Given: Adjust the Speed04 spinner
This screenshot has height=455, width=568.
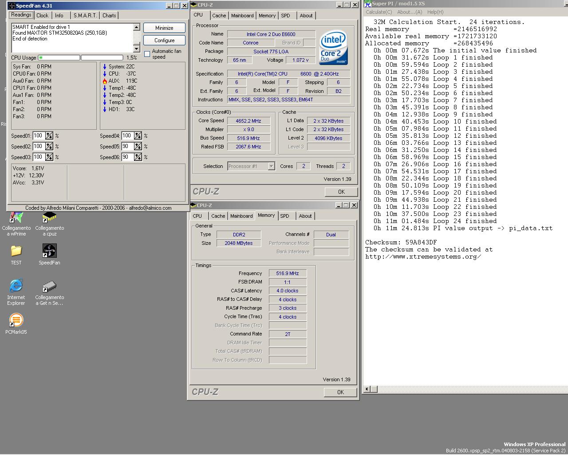Looking at the screenshot, I should click(x=138, y=136).
